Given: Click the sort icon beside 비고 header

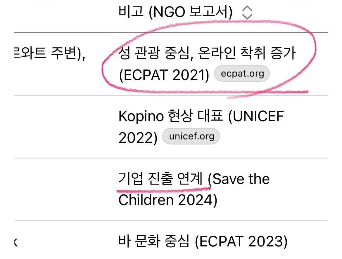Looking at the screenshot, I should point(247,13).
